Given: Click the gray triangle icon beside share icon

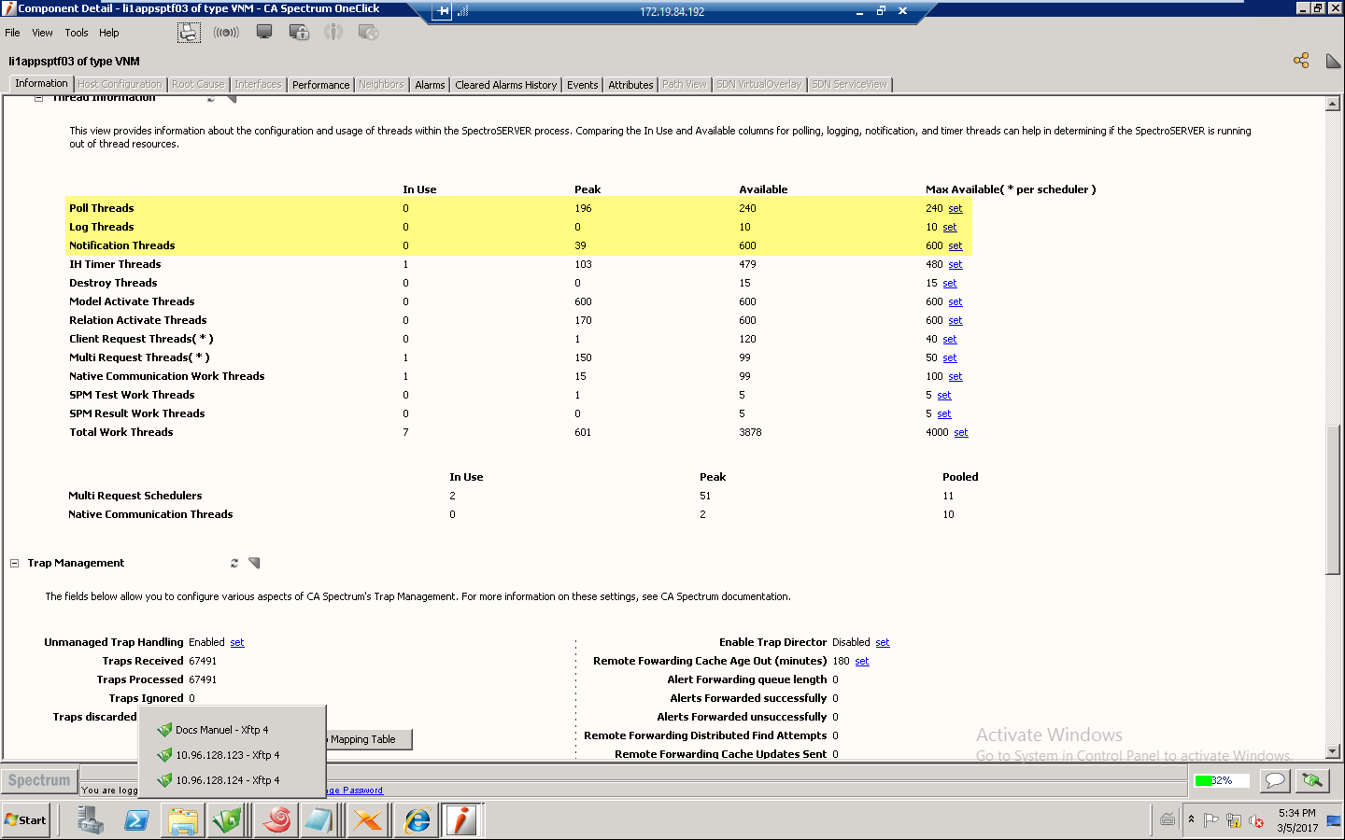Looking at the screenshot, I should pyautogui.click(x=1333, y=61).
